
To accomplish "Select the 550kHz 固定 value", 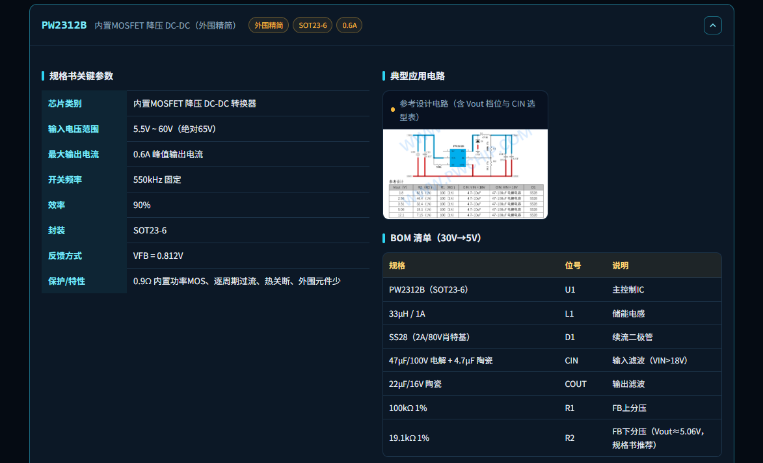I will [157, 179].
